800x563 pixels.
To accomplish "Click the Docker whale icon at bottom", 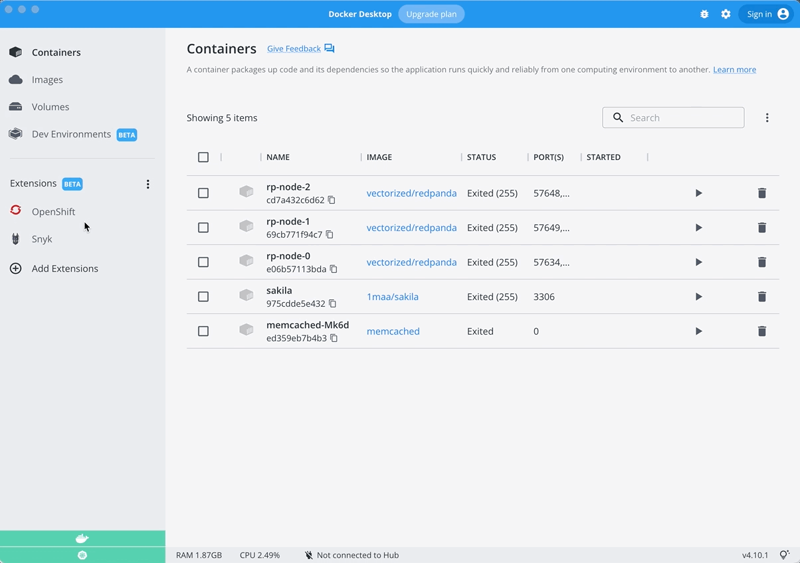I will tap(82, 538).
